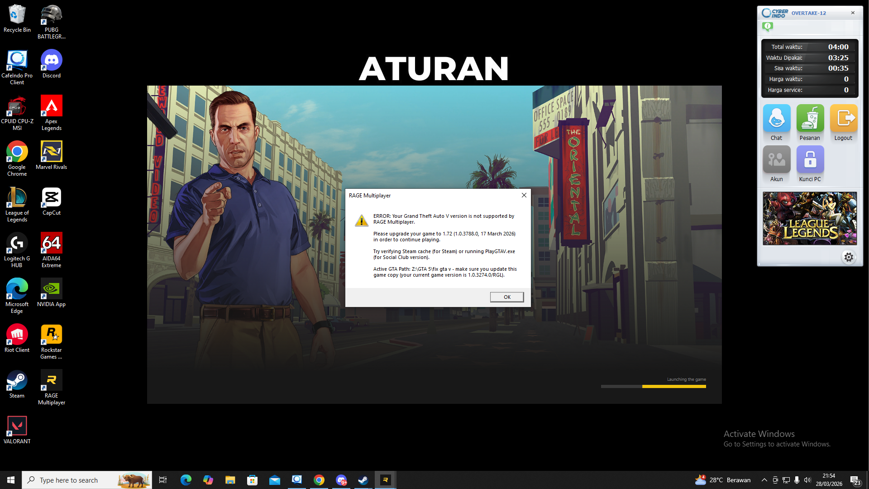Screen dimensions: 869x489
Task: Select RAGE Multiplayer desktop shortcut
Action: [51, 388]
